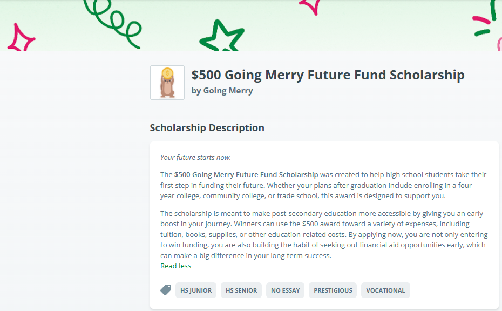502x311 pixels.
Task: Click the pink and green burst at top right
Action: click(489, 22)
